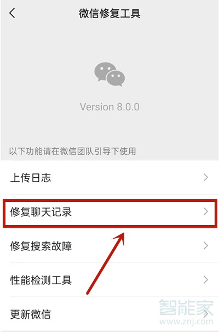Open 修复搜索故障 item

tap(109, 246)
